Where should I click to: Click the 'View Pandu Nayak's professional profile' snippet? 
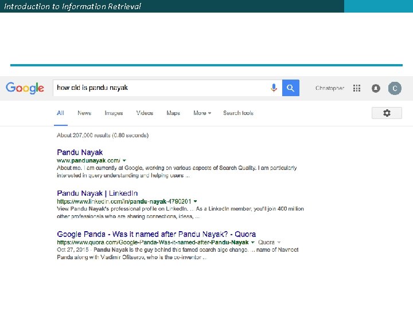pyautogui.click(x=180, y=212)
